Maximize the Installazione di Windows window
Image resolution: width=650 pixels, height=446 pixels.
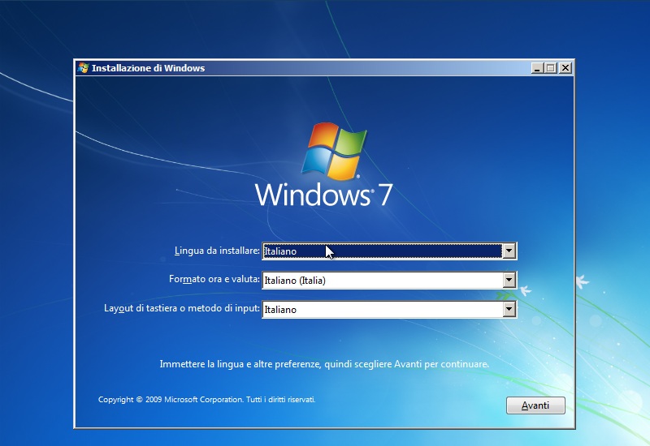pos(551,68)
